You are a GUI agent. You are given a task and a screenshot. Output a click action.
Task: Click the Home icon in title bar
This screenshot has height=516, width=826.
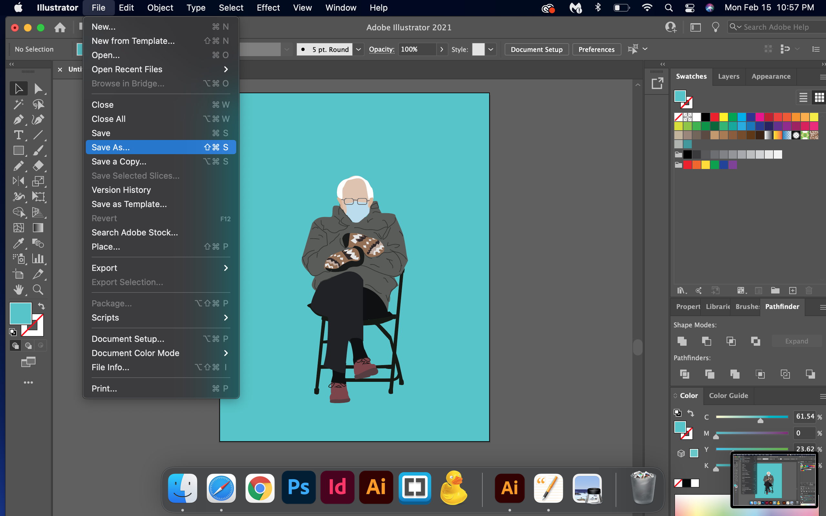pos(60,27)
